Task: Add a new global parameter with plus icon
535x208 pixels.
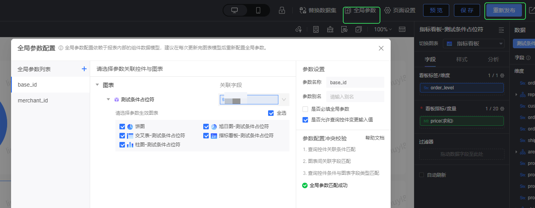Action: click(x=84, y=69)
